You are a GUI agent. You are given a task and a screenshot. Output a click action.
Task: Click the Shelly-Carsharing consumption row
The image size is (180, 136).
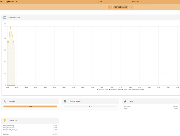coord(30,126)
